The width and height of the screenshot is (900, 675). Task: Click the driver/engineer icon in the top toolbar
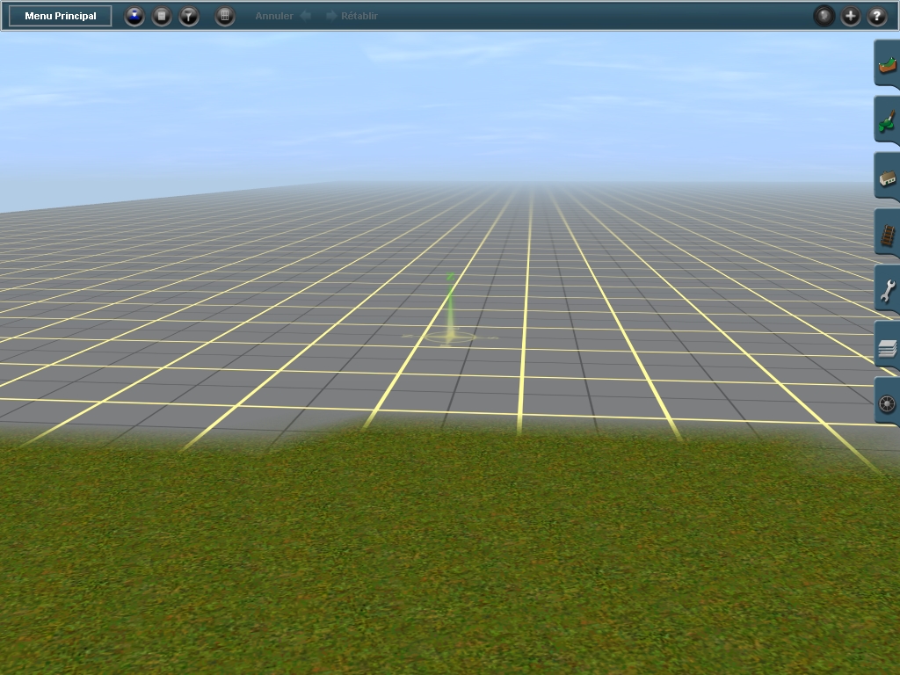pyautogui.click(x=134, y=16)
